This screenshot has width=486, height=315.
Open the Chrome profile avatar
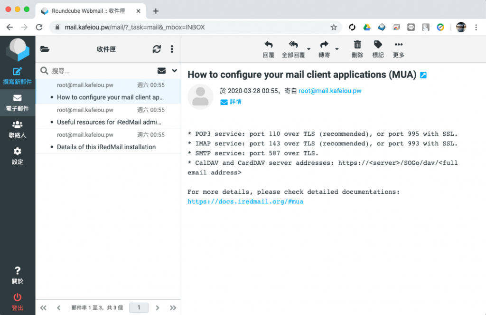pyautogui.click(x=461, y=27)
